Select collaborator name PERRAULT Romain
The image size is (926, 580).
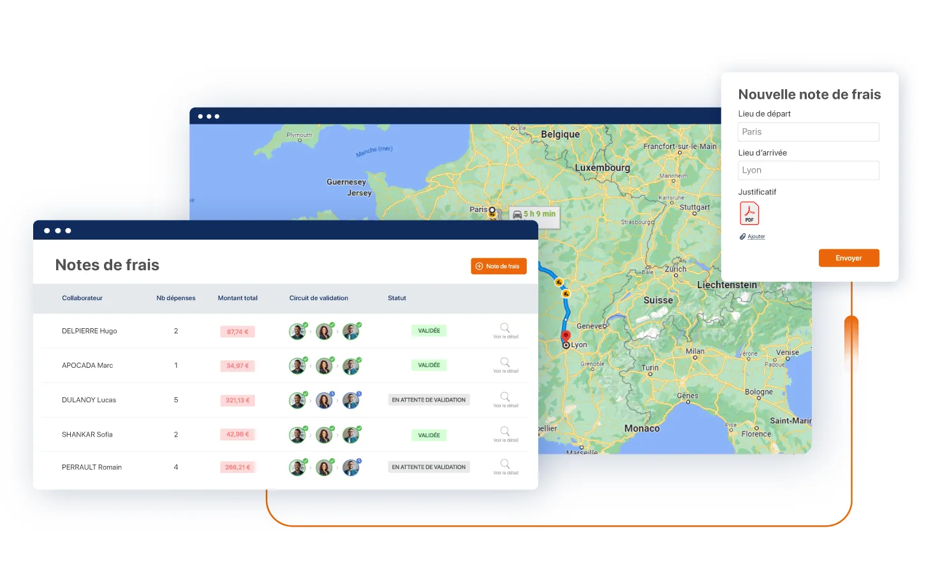pyautogui.click(x=92, y=467)
